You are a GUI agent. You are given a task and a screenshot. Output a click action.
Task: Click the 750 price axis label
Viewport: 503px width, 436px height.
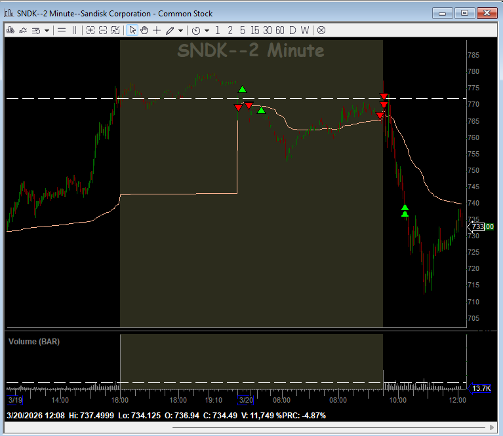(x=473, y=170)
